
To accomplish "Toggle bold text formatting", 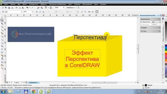I will (x=37, y=12).
